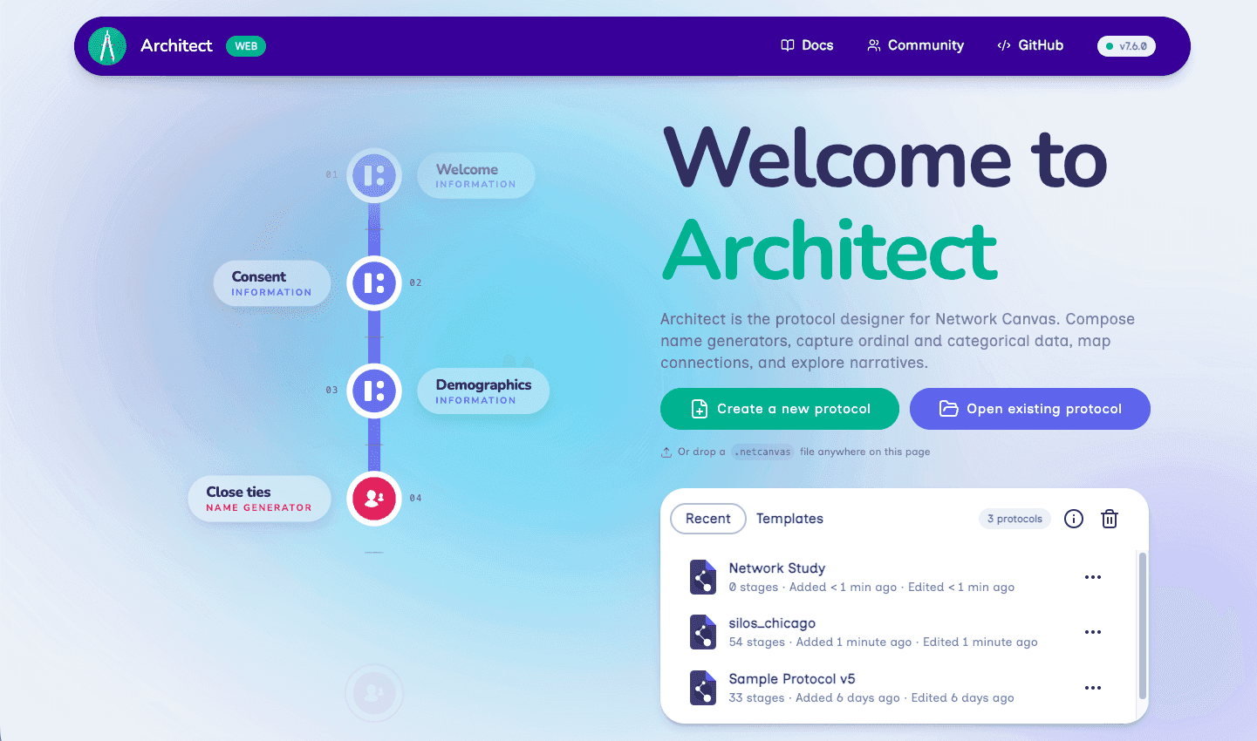Click Open existing protocol button
1257x741 pixels.
tap(1030, 409)
